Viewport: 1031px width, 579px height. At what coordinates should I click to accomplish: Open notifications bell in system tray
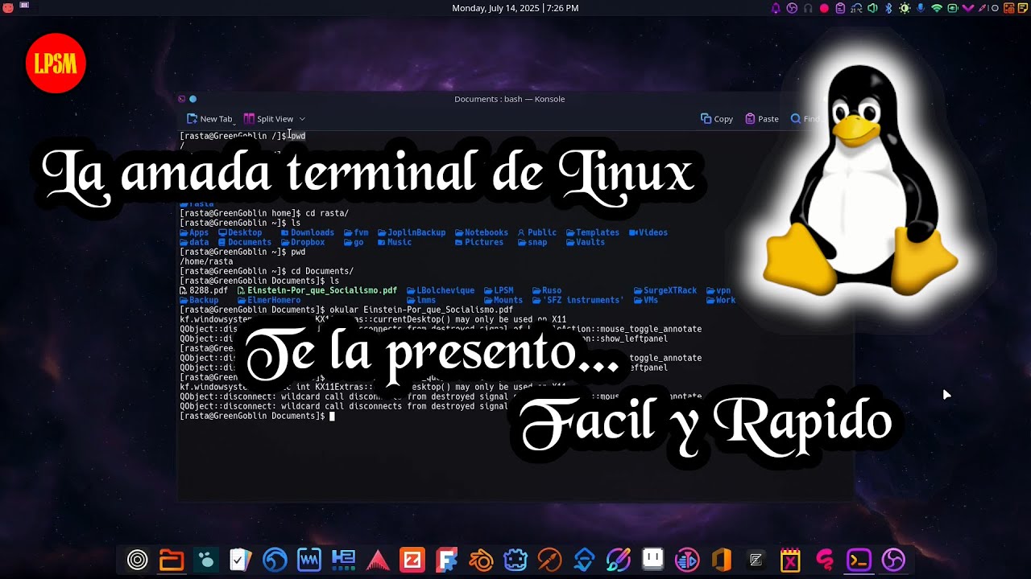(776, 8)
